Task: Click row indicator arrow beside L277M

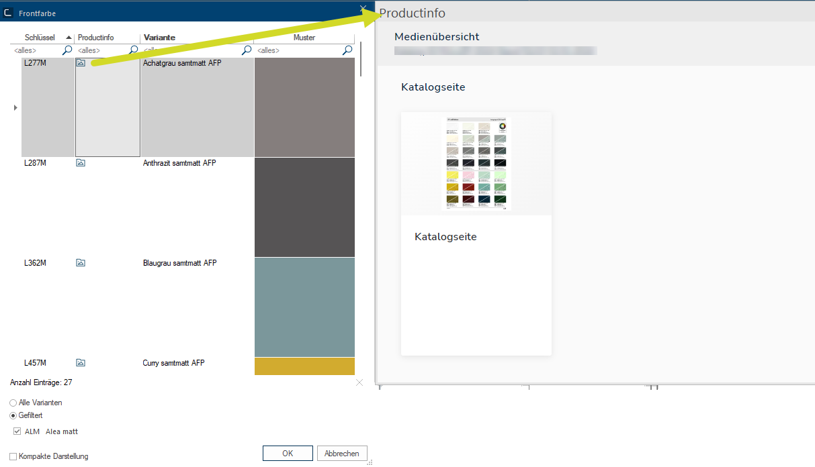Action: [x=15, y=107]
